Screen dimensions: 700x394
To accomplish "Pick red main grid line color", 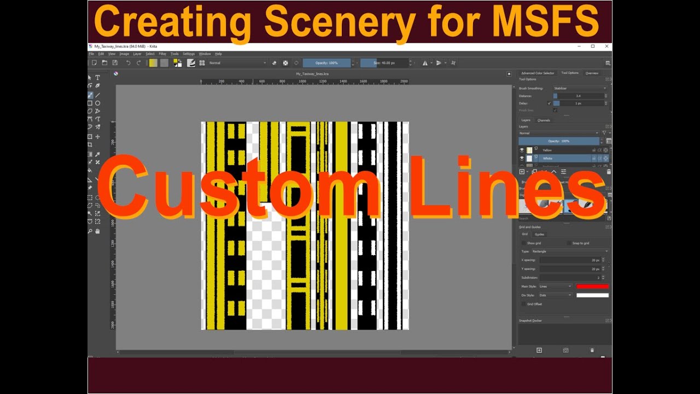I will 592,286.
